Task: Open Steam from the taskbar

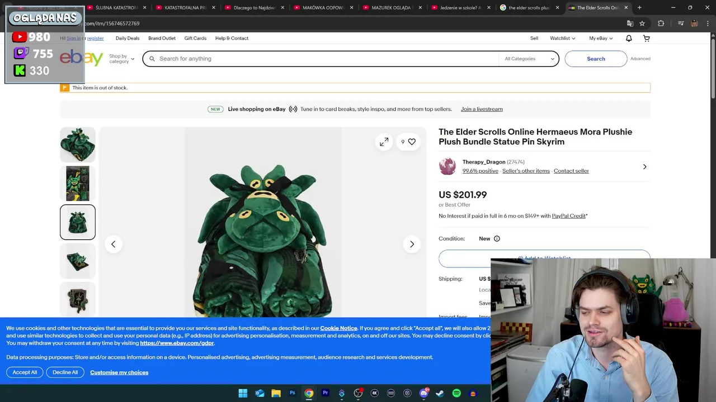Action: point(440,393)
